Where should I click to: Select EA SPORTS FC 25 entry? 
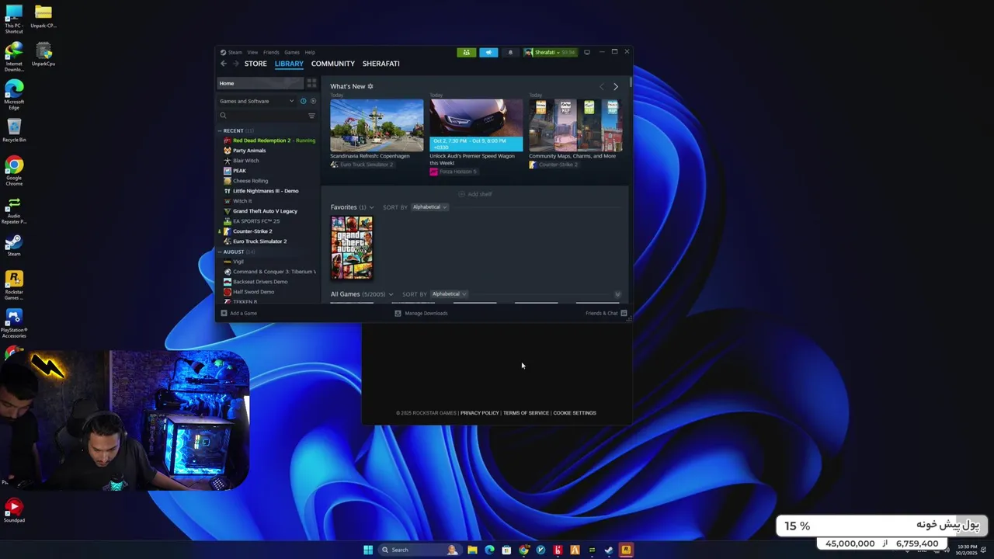tap(252, 221)
